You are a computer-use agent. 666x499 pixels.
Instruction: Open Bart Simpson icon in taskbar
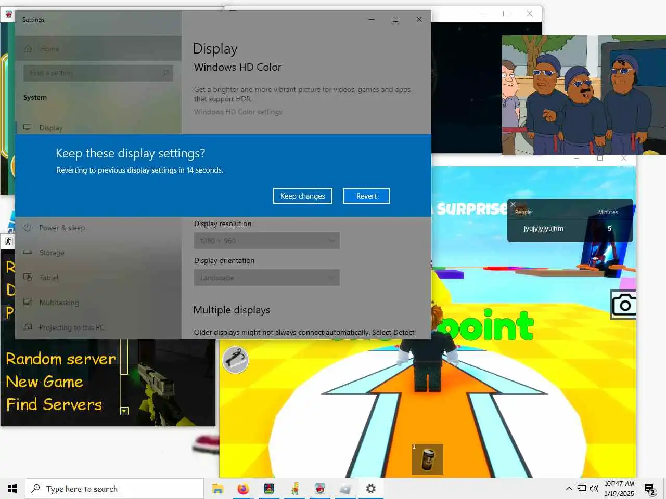(294, 489)
